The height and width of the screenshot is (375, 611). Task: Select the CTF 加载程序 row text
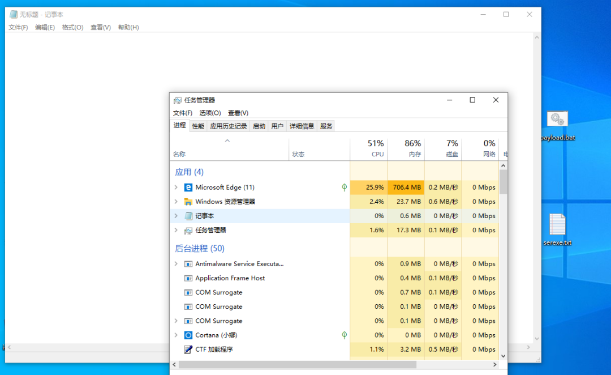click(214, 350)
